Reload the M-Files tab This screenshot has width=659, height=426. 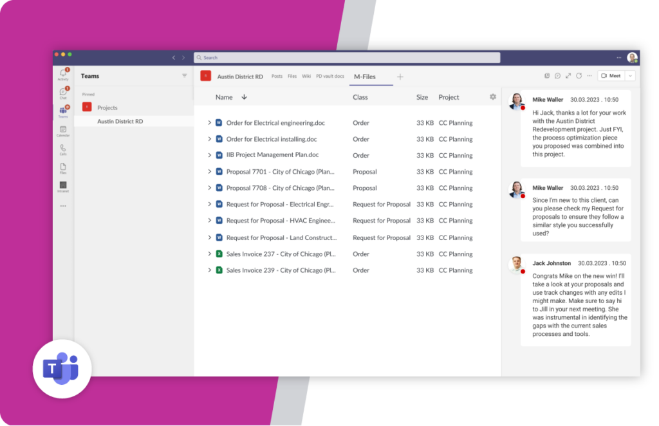(x=579, y=76)
